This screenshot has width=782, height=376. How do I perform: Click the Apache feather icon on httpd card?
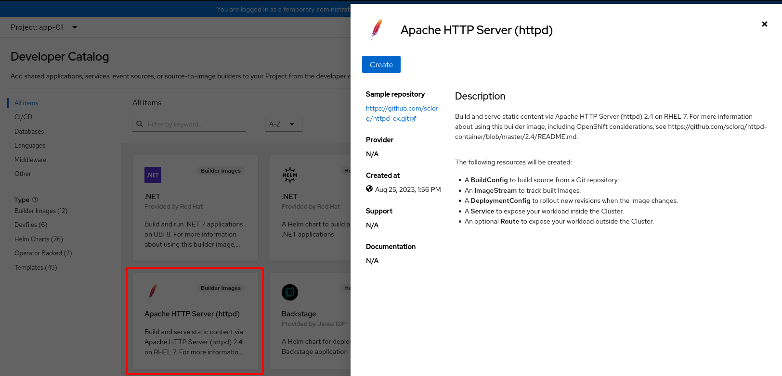click(153, 292)
